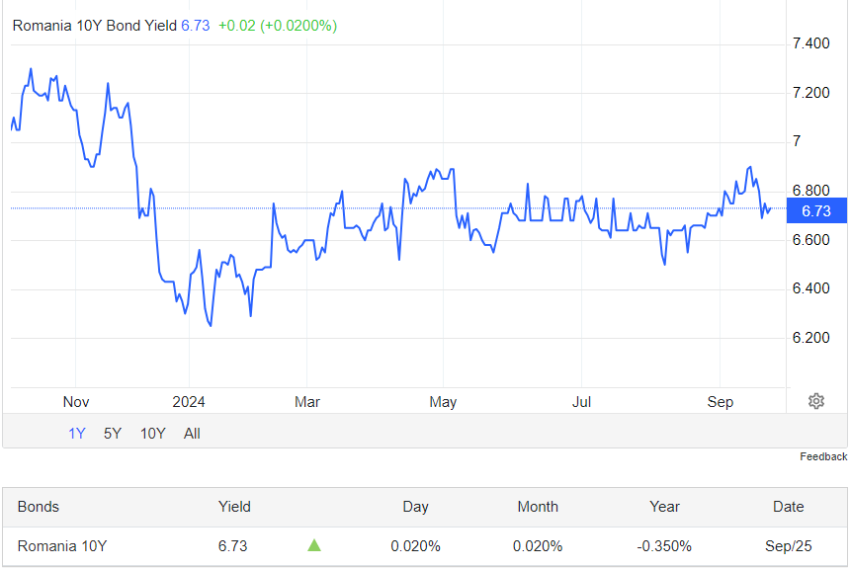Screen dimensions: 850x568
Task: Select the 1Y time range
Action: click(77, 434)
